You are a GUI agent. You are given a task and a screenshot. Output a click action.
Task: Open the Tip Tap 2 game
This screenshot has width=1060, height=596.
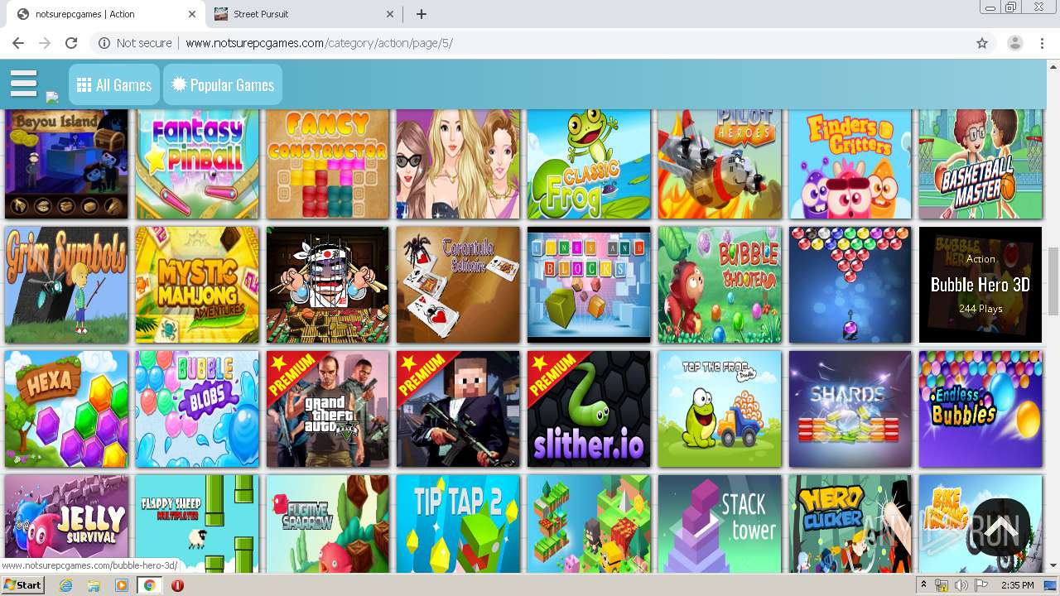point(458,523)
